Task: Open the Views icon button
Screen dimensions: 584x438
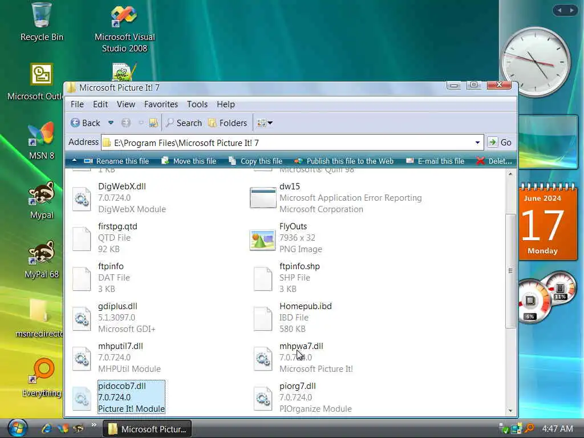Action: (261, 123)
